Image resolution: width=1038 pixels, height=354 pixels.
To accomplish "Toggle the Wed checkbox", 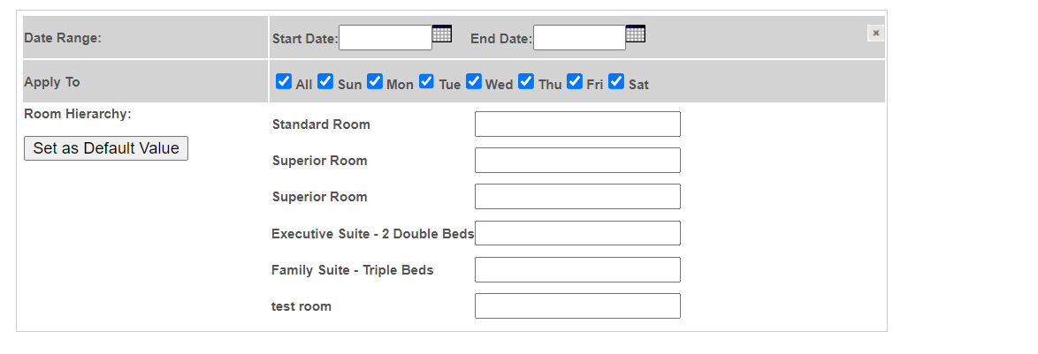I will point(473,81).
